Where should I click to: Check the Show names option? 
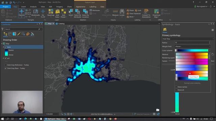(x=176, y=87)
